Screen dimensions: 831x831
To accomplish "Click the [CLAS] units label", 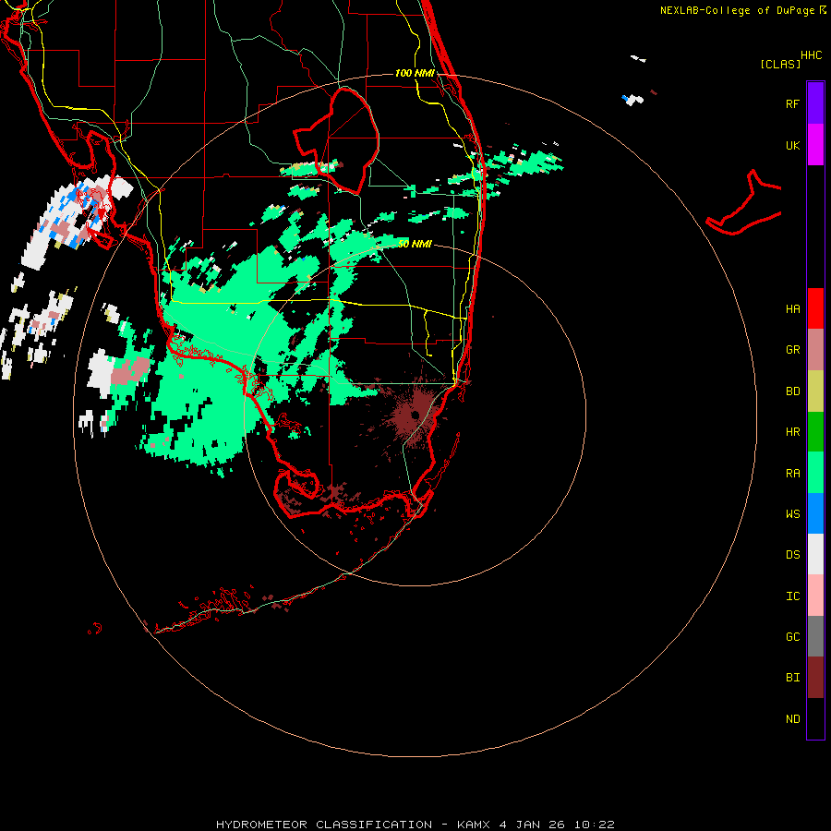I will click(x=780, y=64).
